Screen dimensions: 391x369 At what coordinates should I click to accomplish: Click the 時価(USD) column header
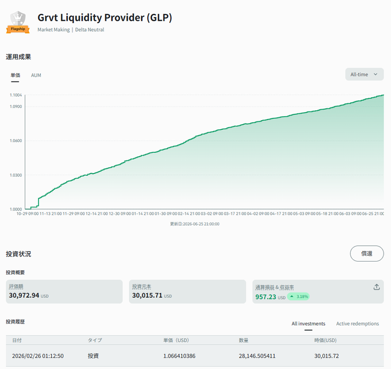[325, 340]
